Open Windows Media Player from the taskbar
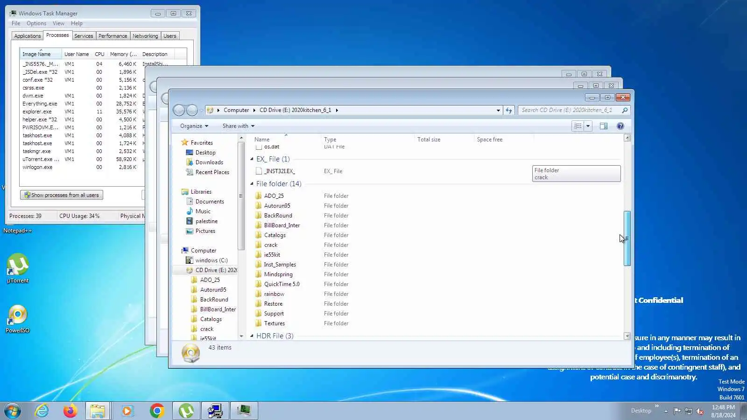Image resolution: width=747 pixels, height=420 pixels. [127, 411]
